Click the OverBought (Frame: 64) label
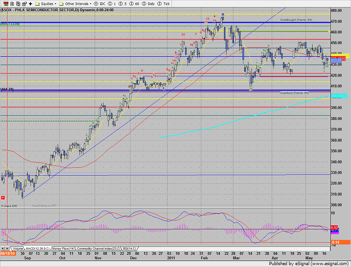Viewport: 351px width, 267px height. click(x=296, y=20)
